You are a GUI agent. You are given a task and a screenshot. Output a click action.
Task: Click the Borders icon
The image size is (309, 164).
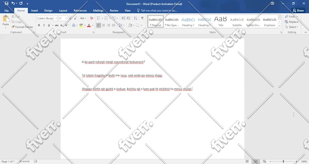(138, 25)
